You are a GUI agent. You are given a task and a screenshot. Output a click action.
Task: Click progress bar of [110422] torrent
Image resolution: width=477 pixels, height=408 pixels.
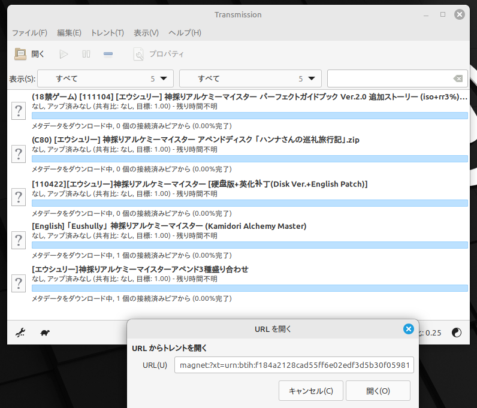click(250, 203)
